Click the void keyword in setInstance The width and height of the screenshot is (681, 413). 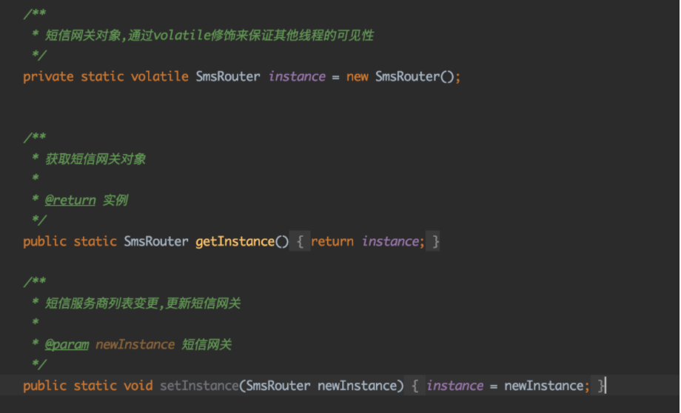coord(138,385)
